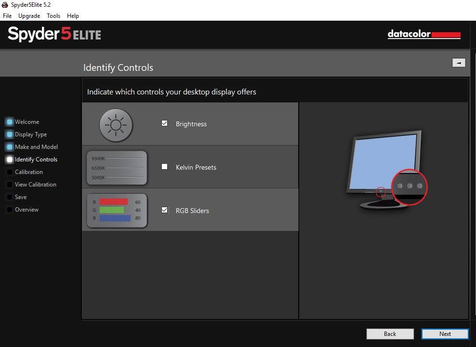476x347 pixels.
Task: Click the collapse panel button at top right
Action: [x=459, y=63]
